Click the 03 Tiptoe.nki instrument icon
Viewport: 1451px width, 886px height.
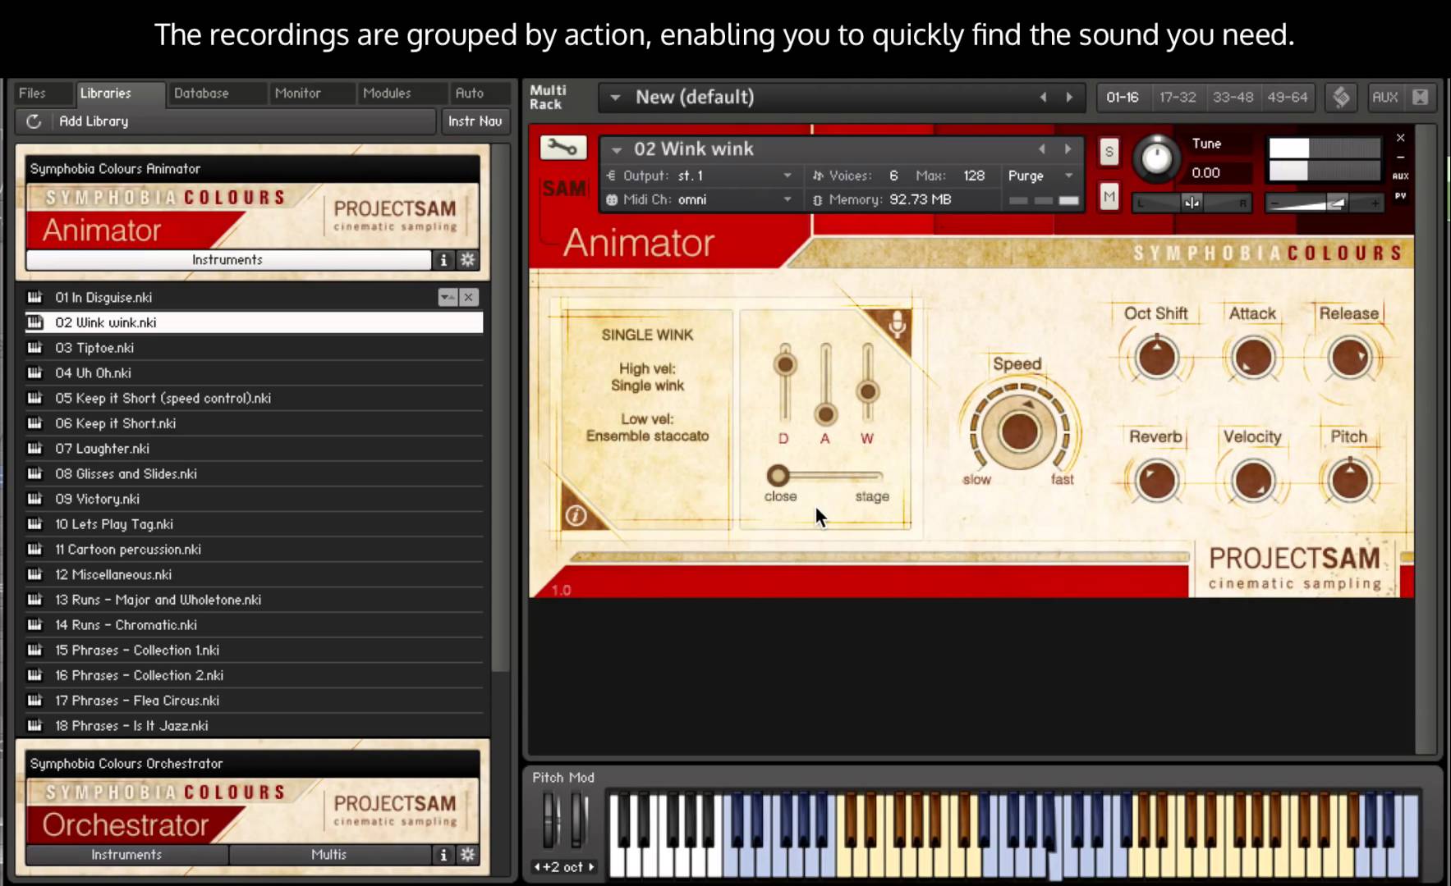[x=34, y=348]
